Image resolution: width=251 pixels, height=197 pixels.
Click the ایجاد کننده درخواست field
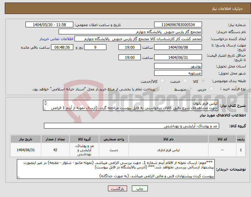point(138,39)
